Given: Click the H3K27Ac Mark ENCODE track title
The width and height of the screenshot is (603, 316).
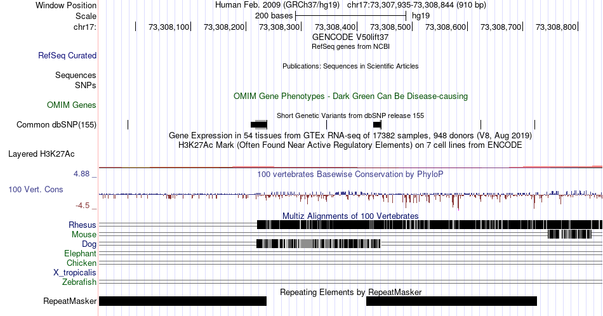Looking at the screenshot, I should pyautogui.click(x=350, y=145).
